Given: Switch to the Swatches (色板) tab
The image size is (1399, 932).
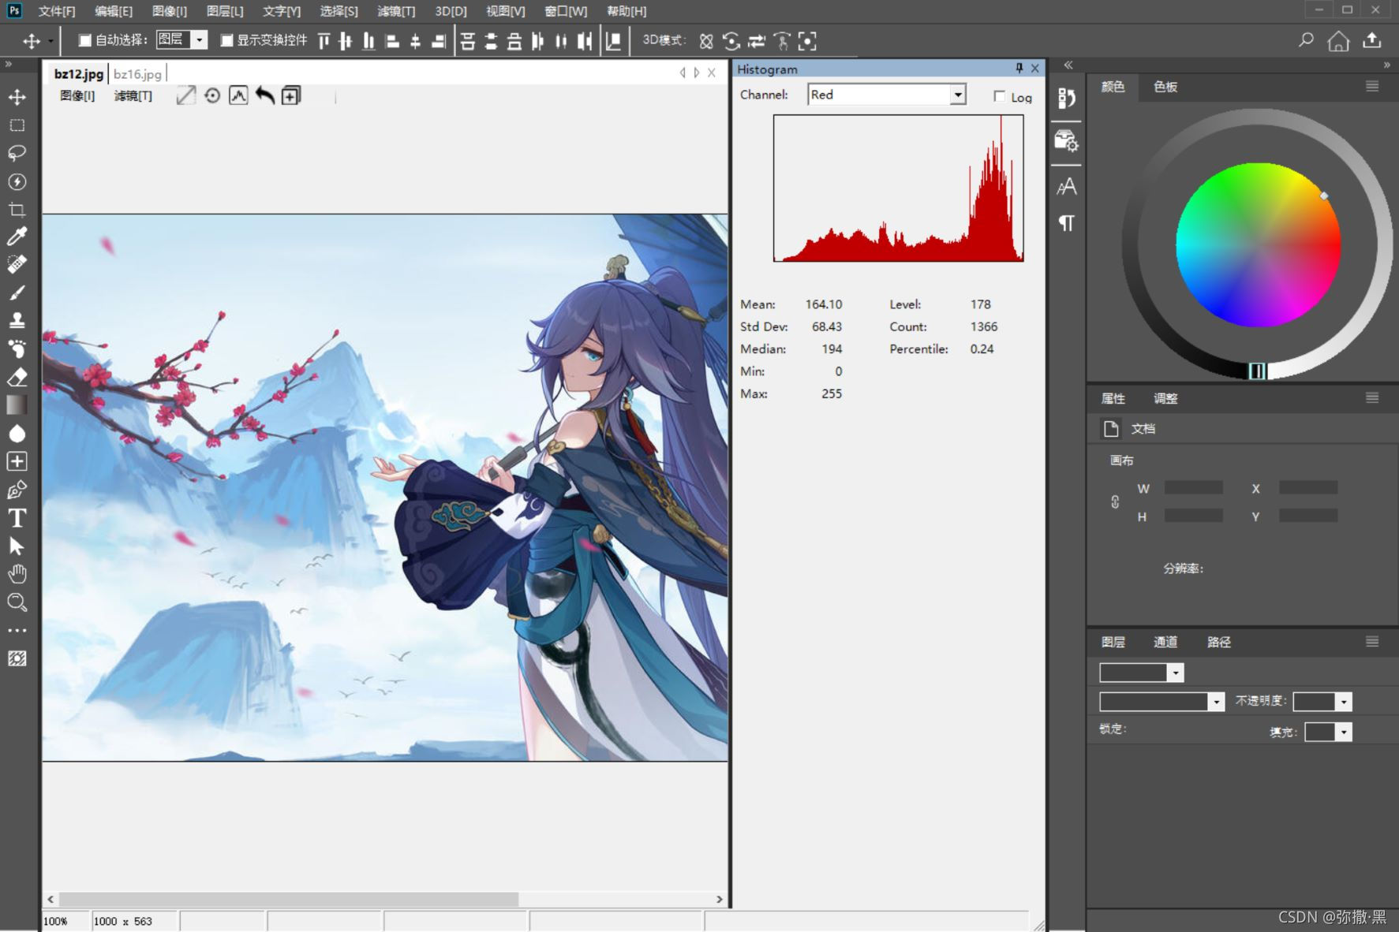Looking at the screenshot, I should coord(1165,87).
